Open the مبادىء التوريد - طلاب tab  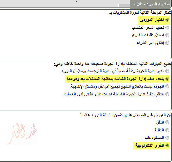click(150, 4)
